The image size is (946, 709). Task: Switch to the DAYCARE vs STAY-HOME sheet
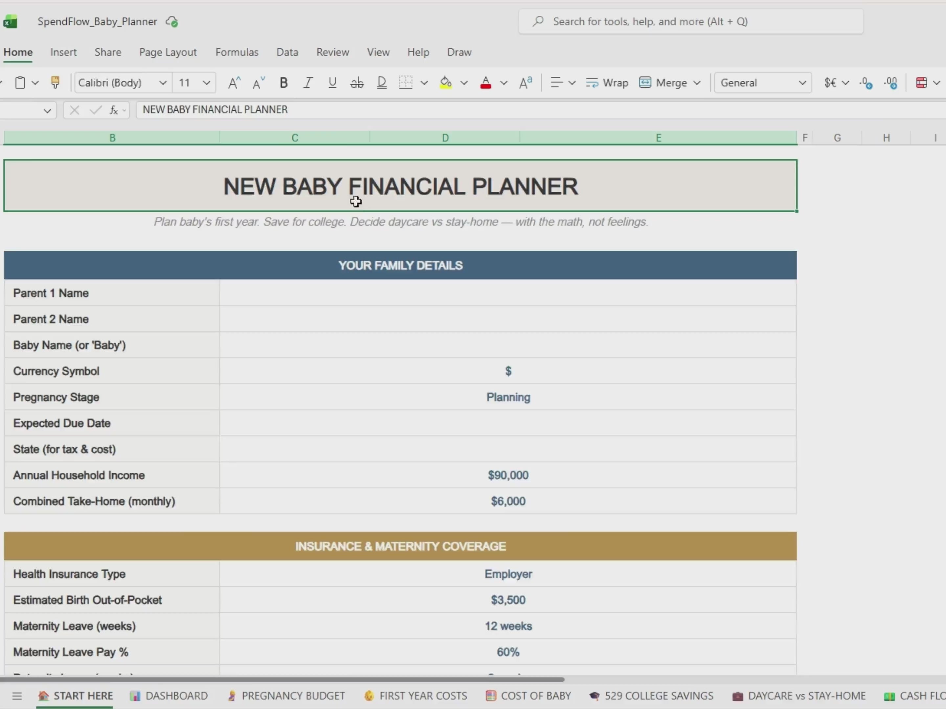799,696
